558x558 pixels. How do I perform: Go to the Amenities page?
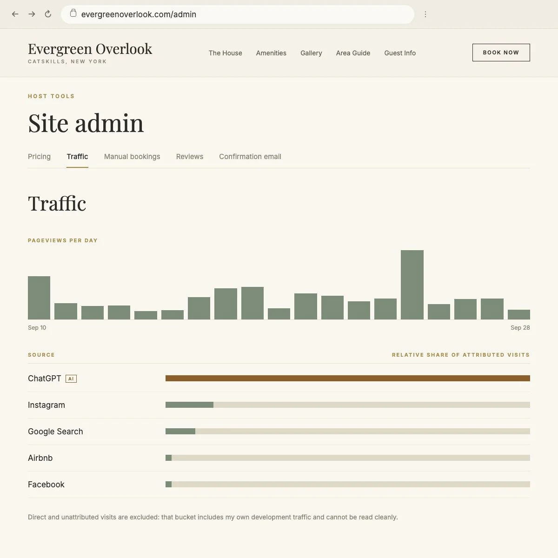pos(271,53)
